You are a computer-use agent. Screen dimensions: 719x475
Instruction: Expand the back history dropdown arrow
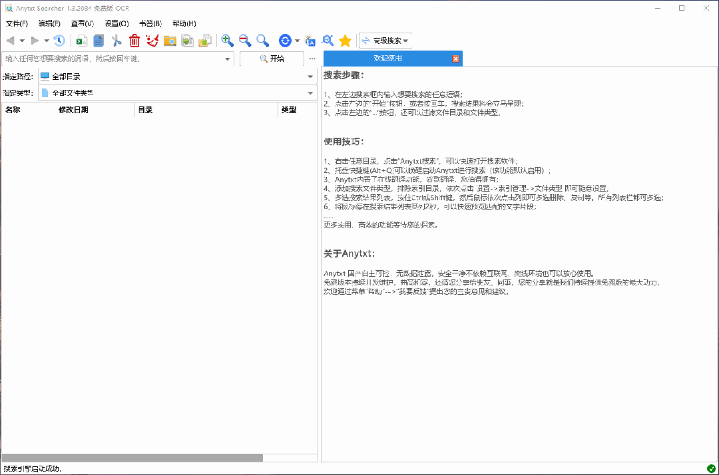point(22,41)
